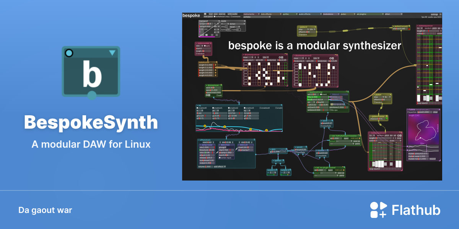Screen dimensions: 459x229
Task: Toggle eq enabled0 checkbox
Action: [197, 108]
